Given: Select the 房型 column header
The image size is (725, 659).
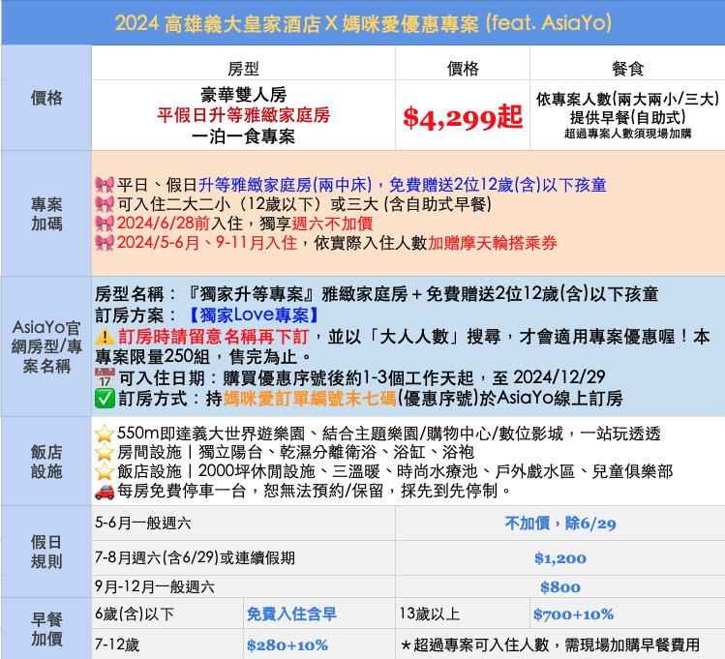Looking at the screenshot, I should [x=243, y=69].
